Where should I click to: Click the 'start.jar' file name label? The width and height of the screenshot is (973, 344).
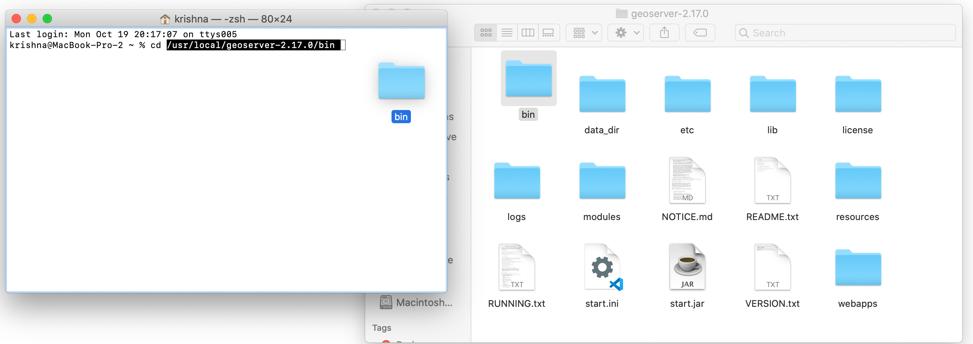687,304
